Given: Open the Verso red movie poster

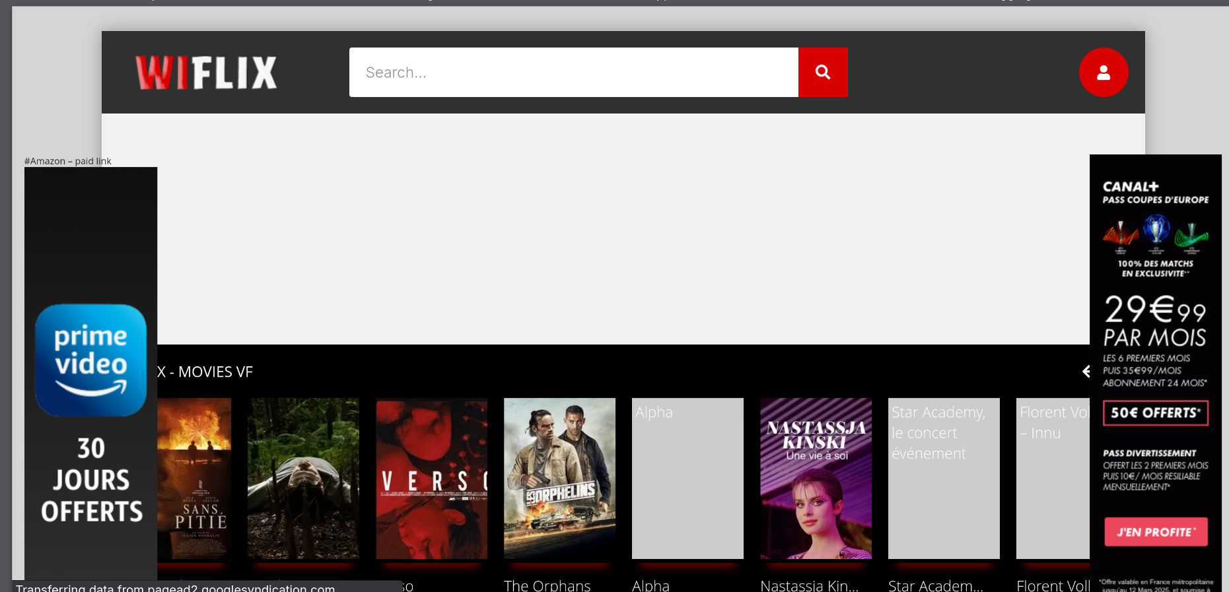Looking at the screenshot, I should (x=431, y=478).
